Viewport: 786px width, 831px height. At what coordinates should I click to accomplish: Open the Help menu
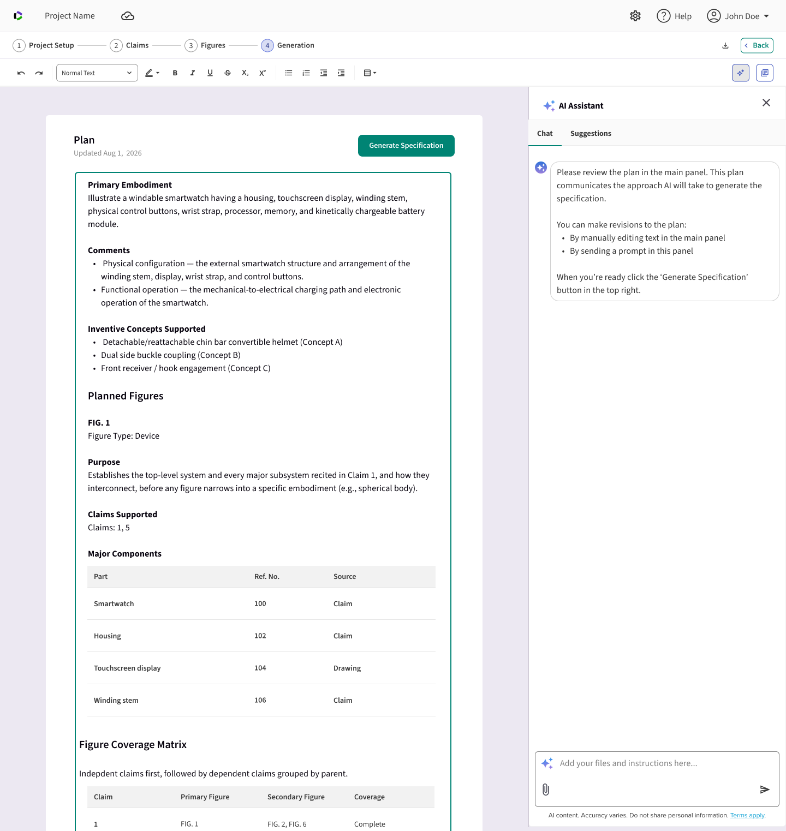674,16
